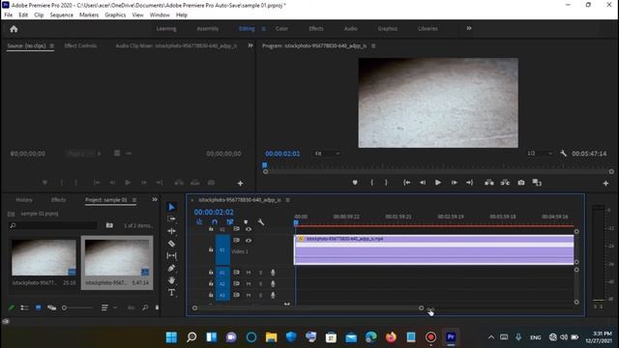Screen dimensions: 619x348
Task: Toggle Video 1 track output eye
Action: pyautogui.click(x=248, y=241)
